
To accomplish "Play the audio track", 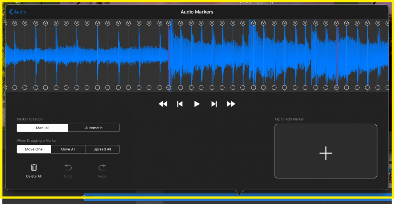I will [197, 104].
